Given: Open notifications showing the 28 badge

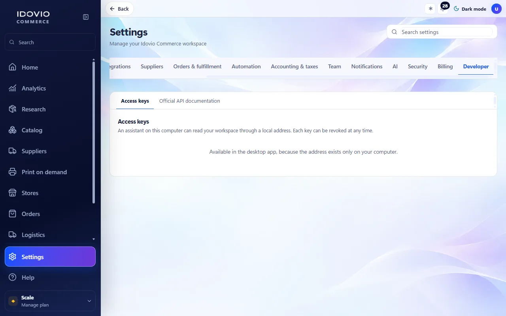Looking at the screenshot, I should click(x=443, y=9).
